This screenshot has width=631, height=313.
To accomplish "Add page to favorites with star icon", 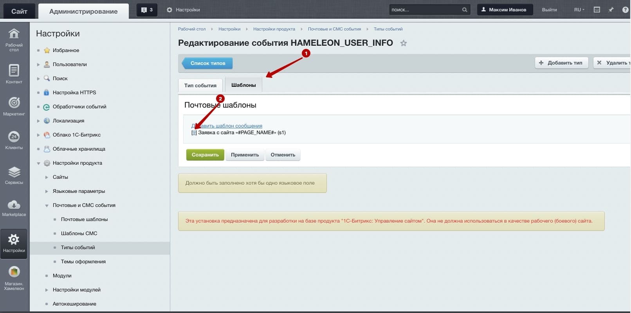I will [x=403, y=43].
